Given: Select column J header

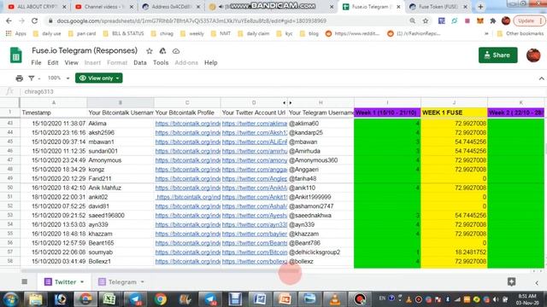Looking at the screenshot, I should (454, 102).
